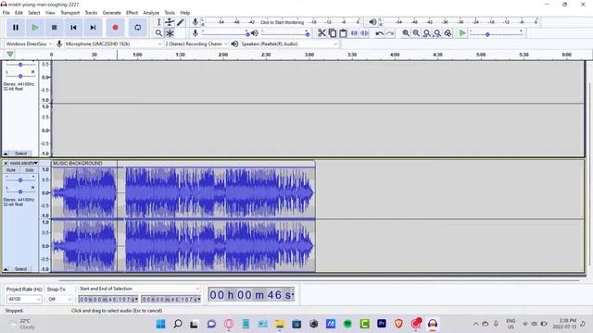Screen dimensions: 593x333
Task: Open the Generate menu
Action: pyautogui.click(x=111, y=12)
